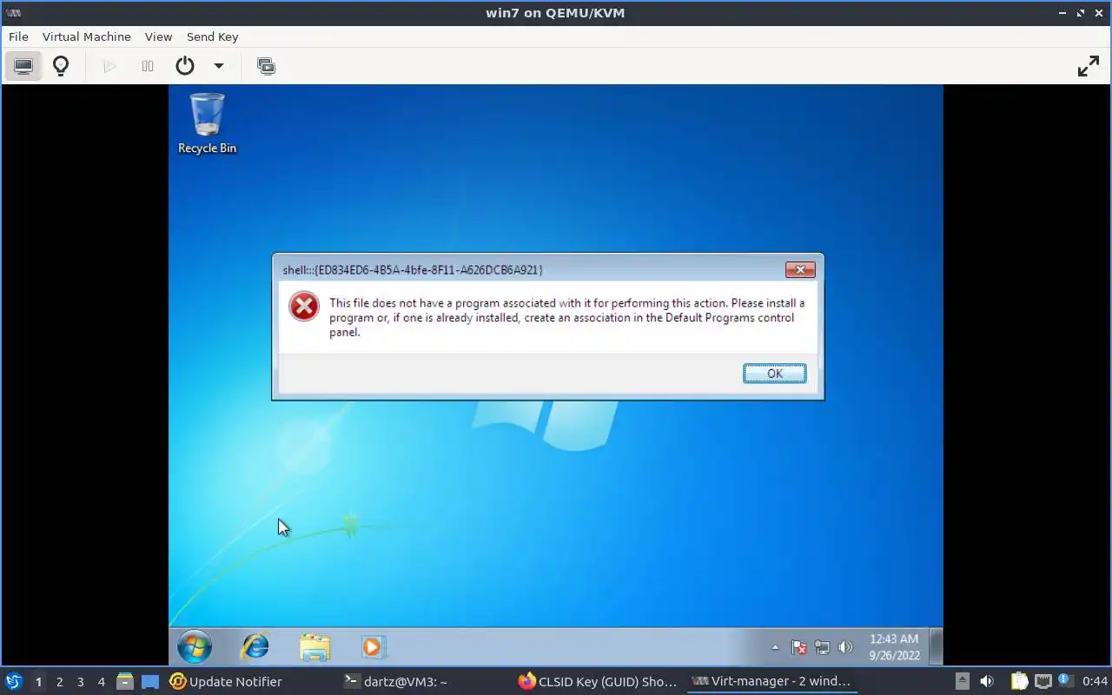1112x695 pixels.
Task: Click the red error icon in dialog
Action: (304, 307)
